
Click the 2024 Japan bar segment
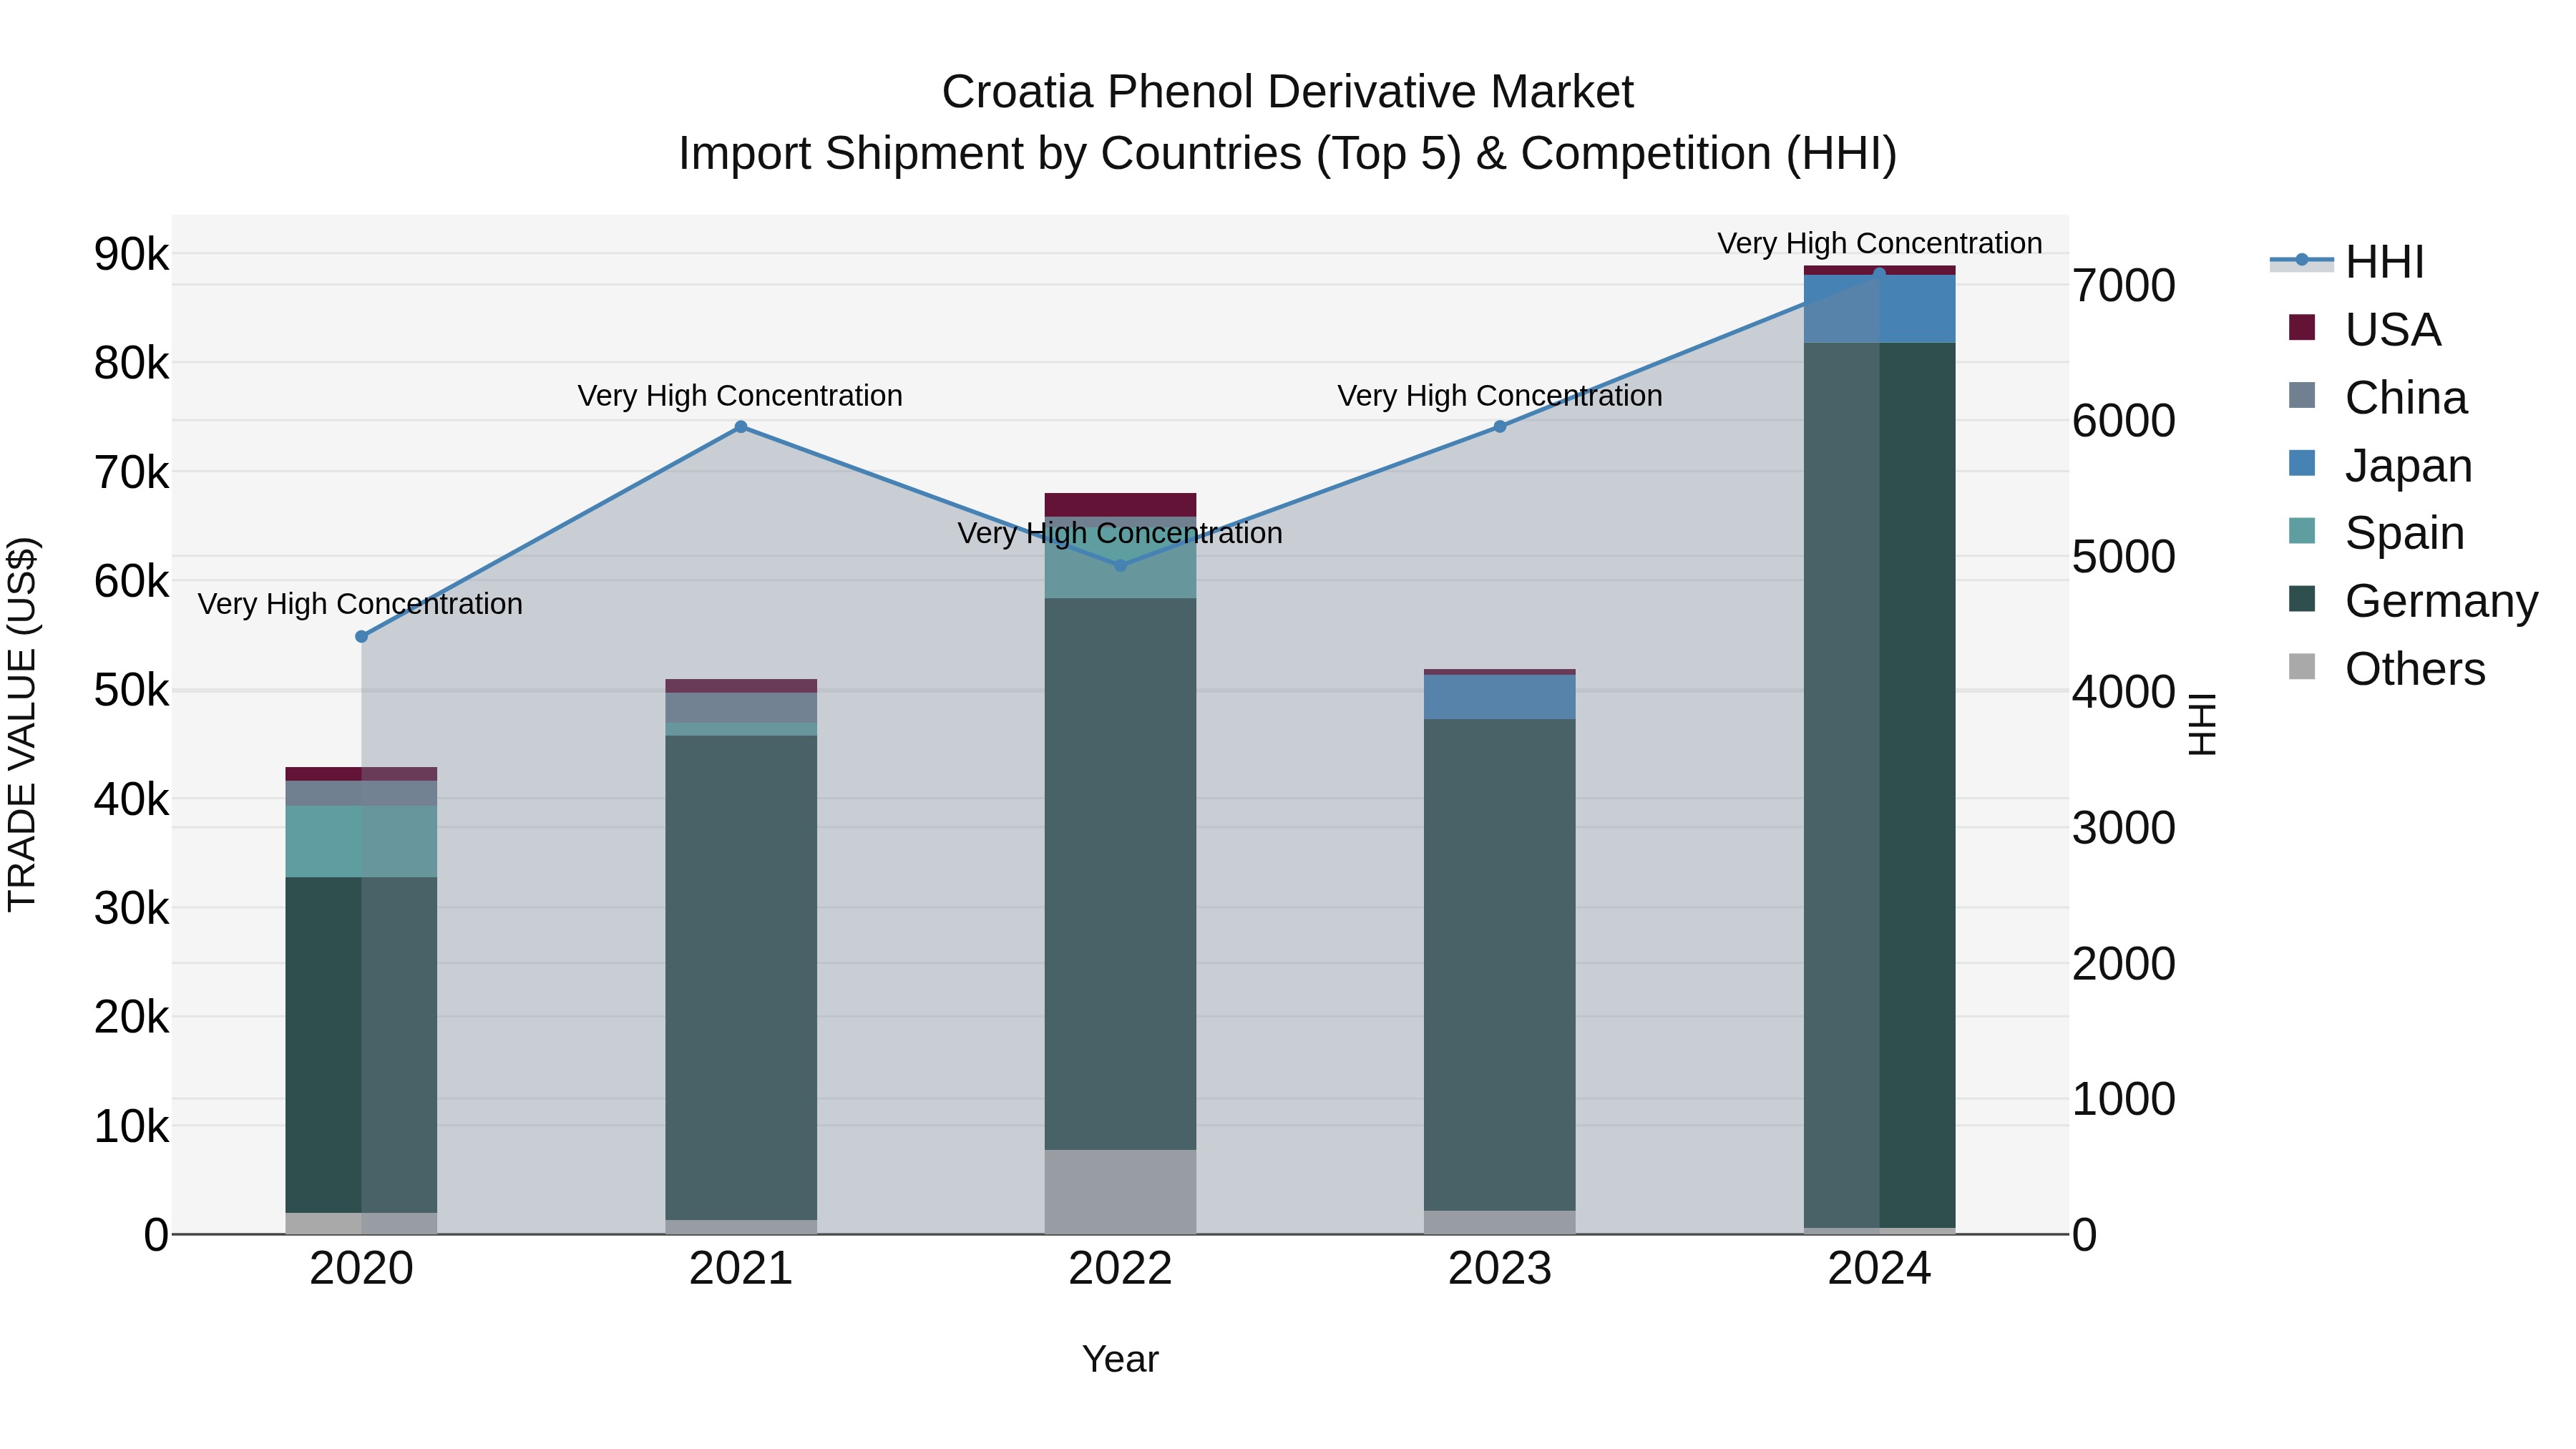(1879, 309)
